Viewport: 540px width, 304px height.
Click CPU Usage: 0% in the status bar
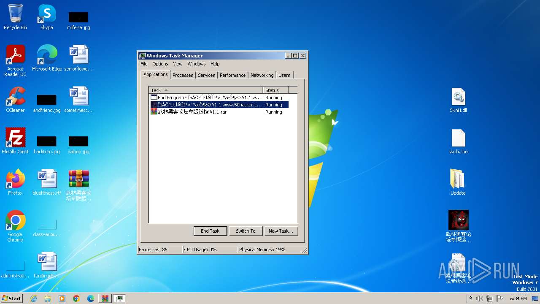211,250
